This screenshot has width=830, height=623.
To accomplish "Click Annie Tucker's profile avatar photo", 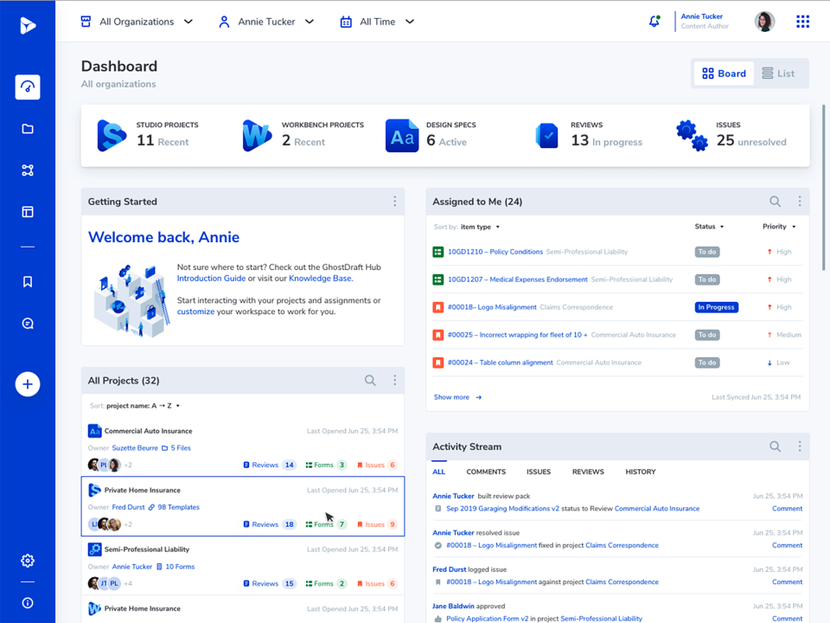I will pyautogui.click(x=764, y=21).
